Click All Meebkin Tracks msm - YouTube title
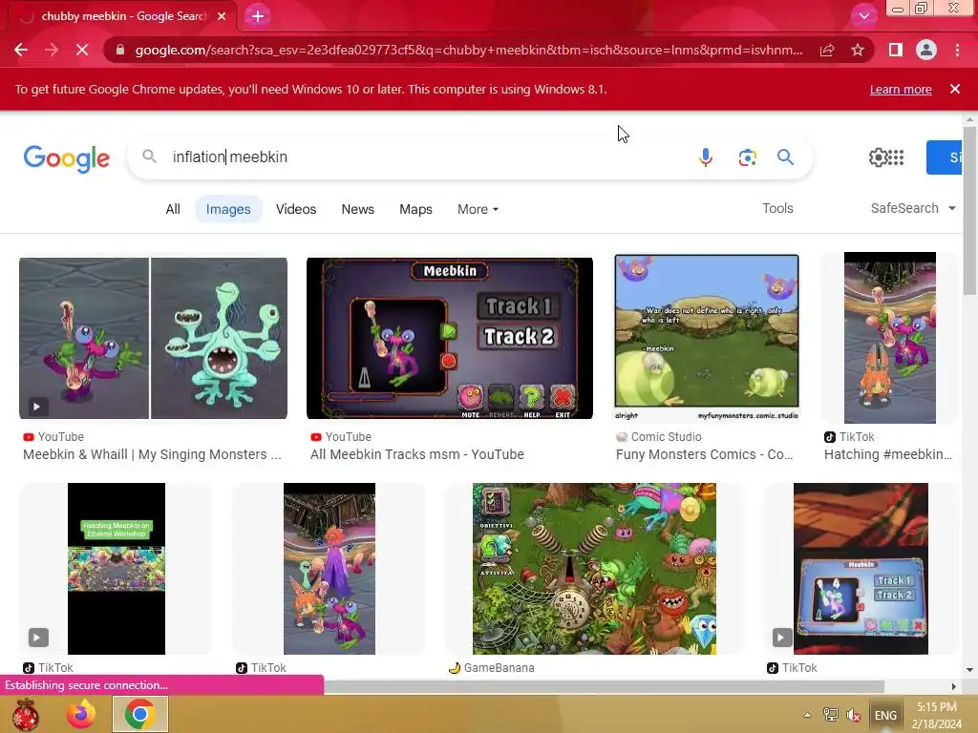Image resolution: width=978 pixels, height=733 pixels. tap(417, 454)
